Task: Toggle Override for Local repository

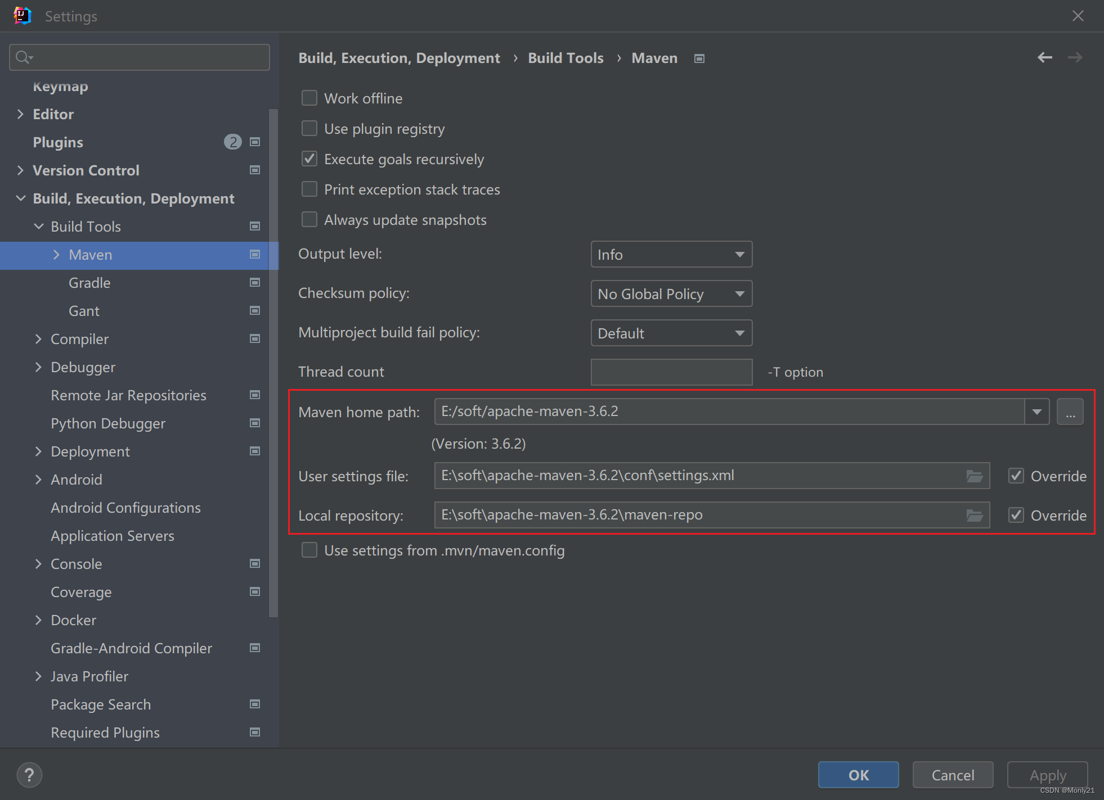Action: [x=1016, y=516]
